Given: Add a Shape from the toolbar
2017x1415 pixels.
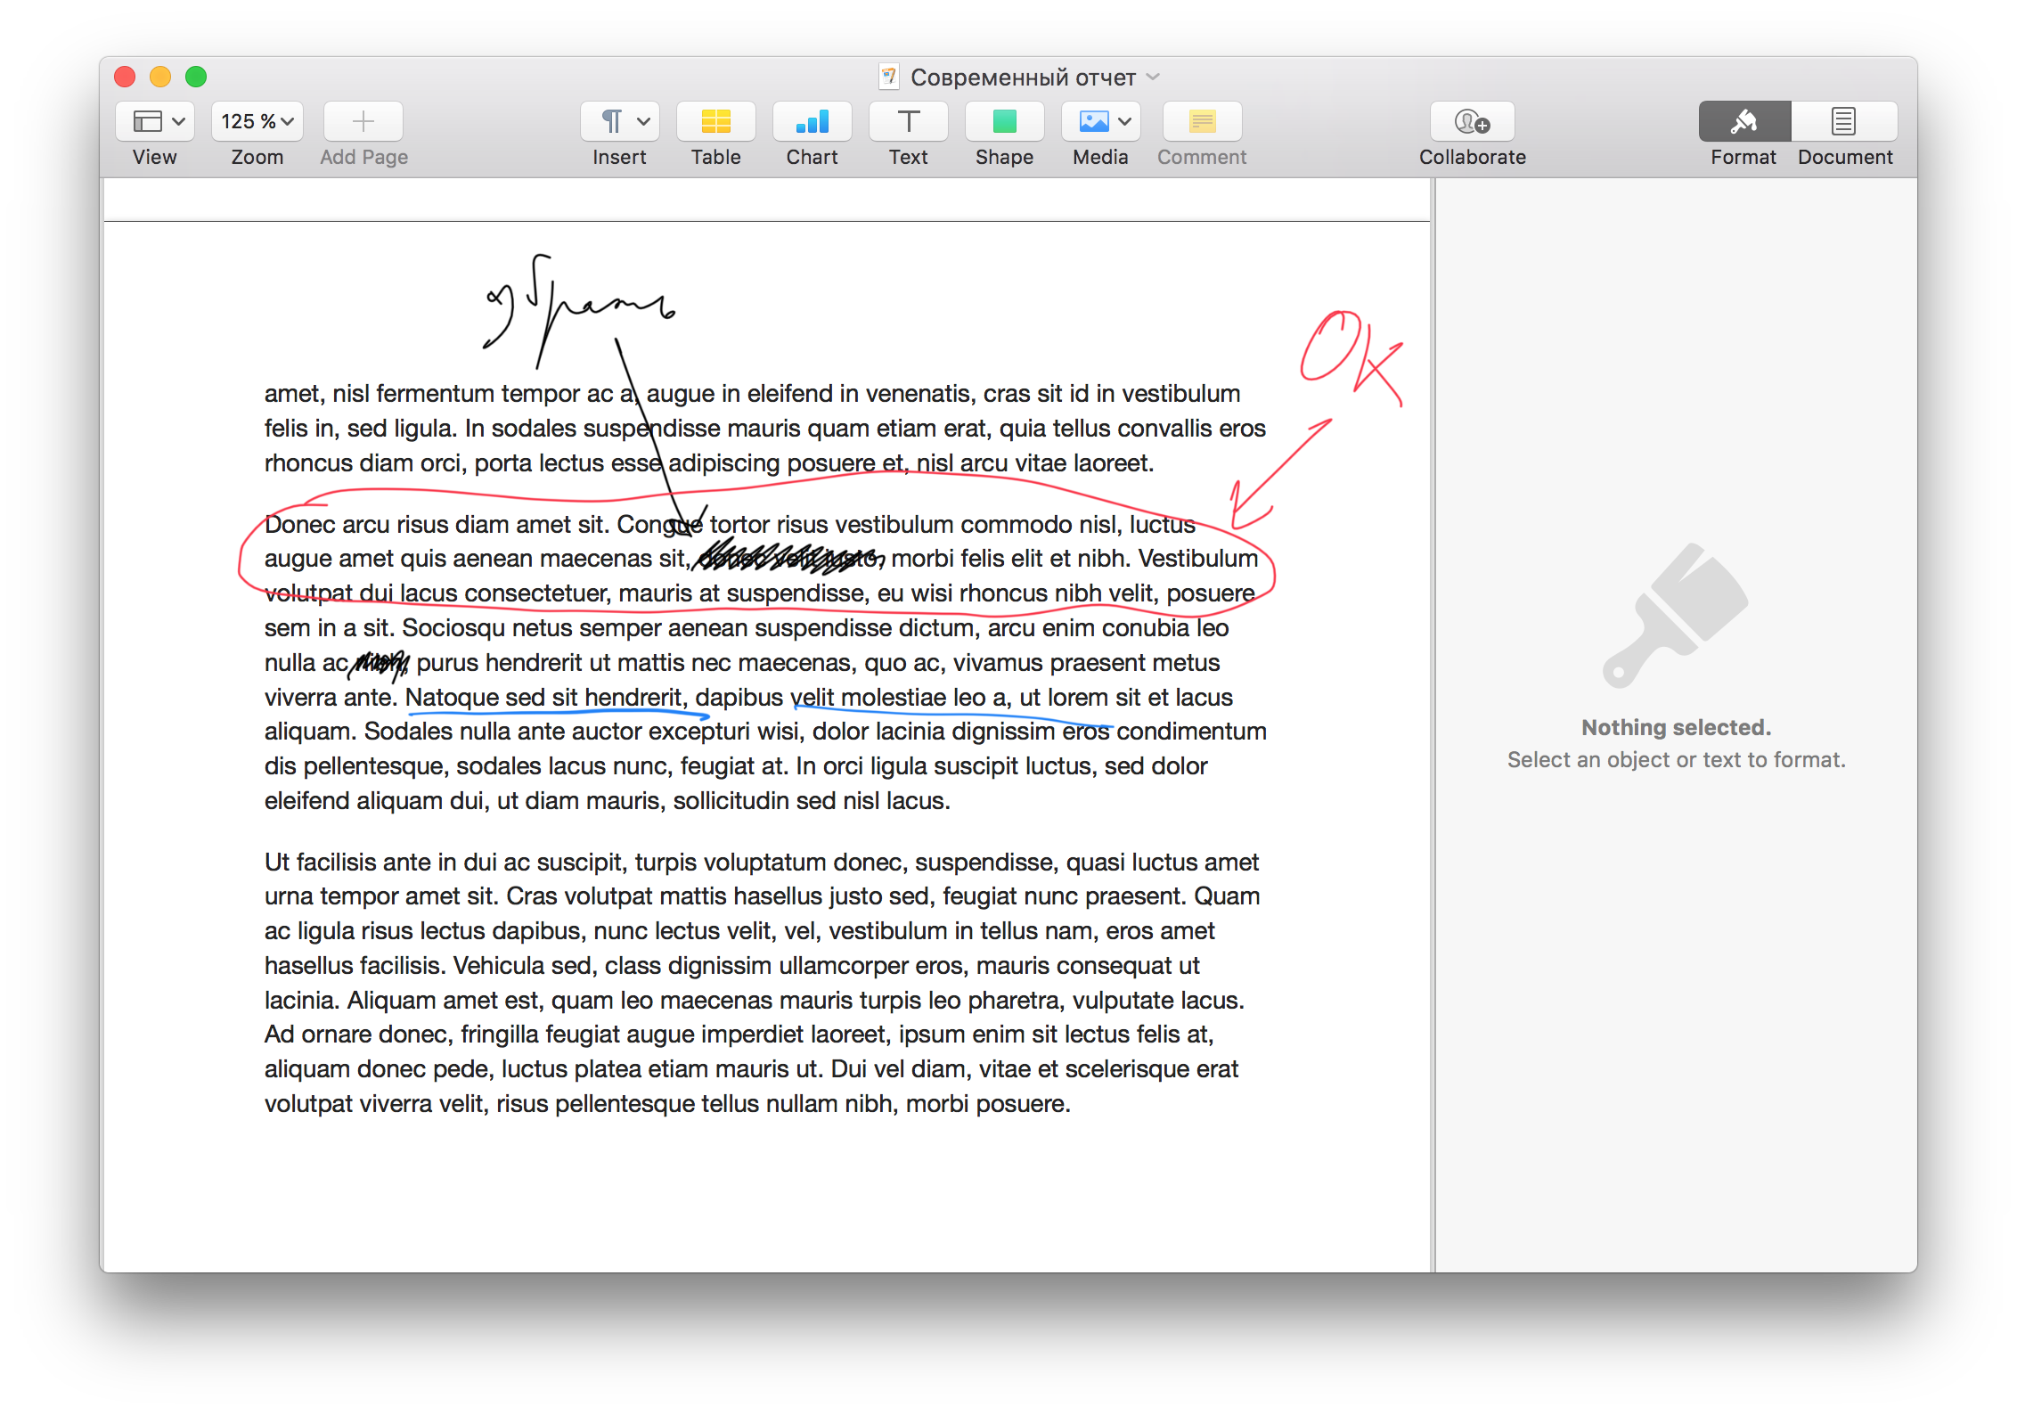Looking at the screenshot, I should tap(1004, 121).
